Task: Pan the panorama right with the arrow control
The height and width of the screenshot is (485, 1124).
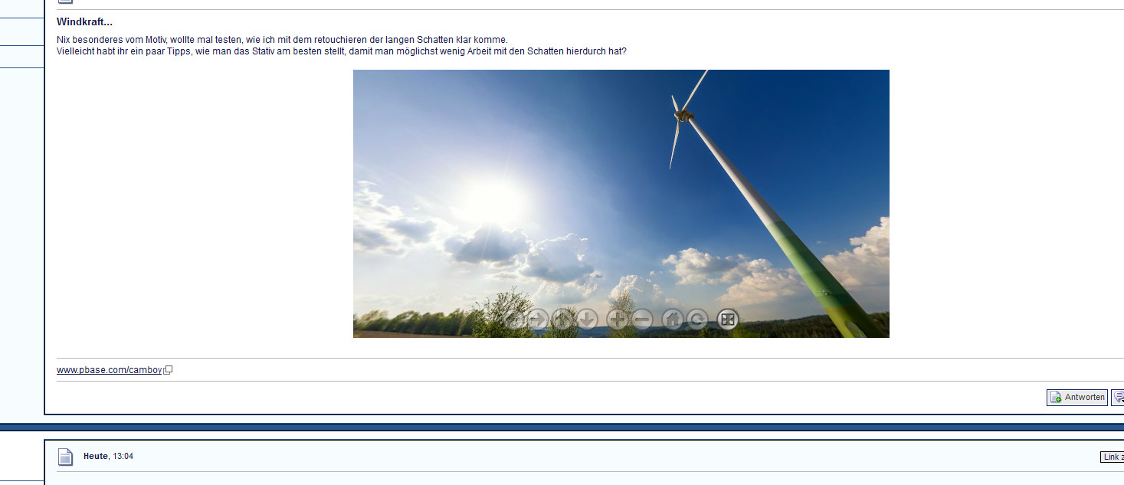Action: pos(538,320)
